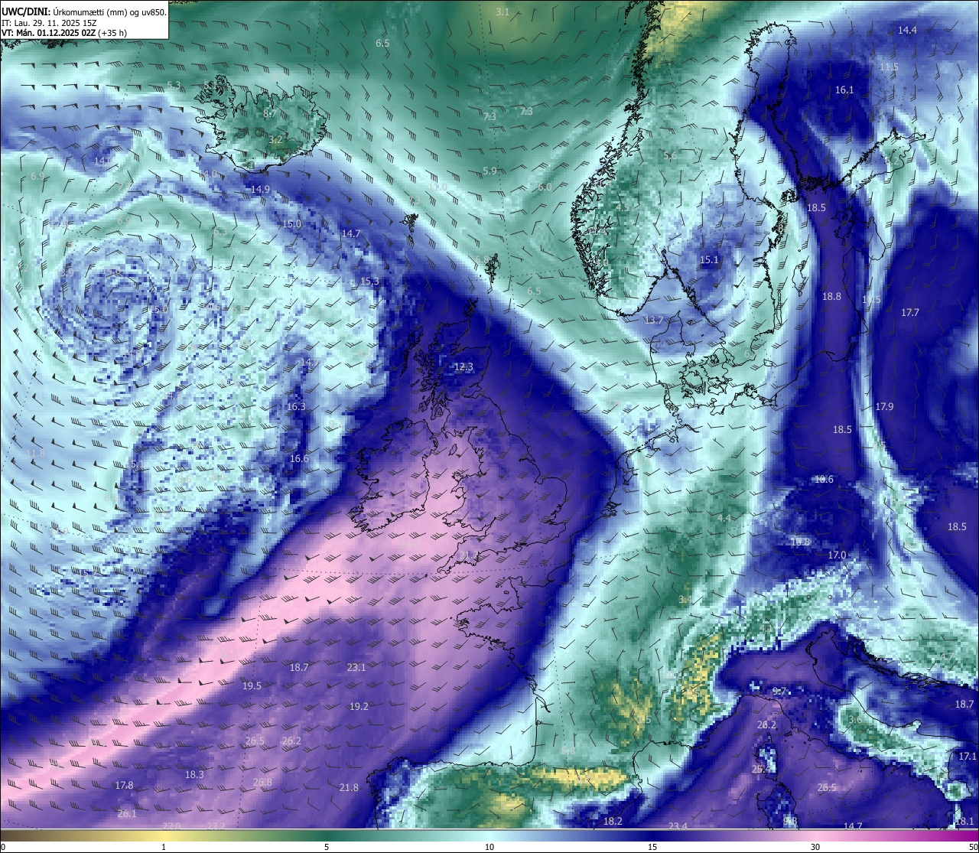Image resolution: width=979 pixels, height=853 pixels.
Task: Click the 23.1 value label
Action: click(x=356, y=667)
